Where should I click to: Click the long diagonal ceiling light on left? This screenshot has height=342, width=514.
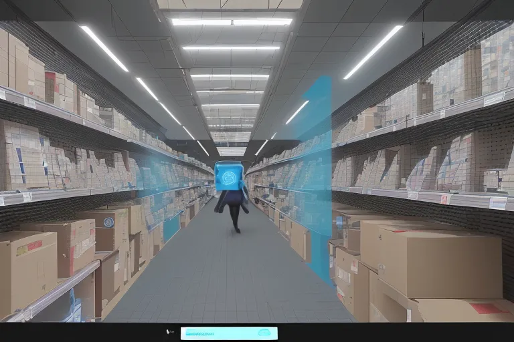point(104,48)
